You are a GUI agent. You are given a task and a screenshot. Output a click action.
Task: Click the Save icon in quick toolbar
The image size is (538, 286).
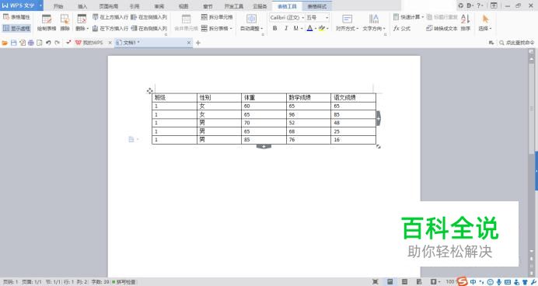coord(14,43)
